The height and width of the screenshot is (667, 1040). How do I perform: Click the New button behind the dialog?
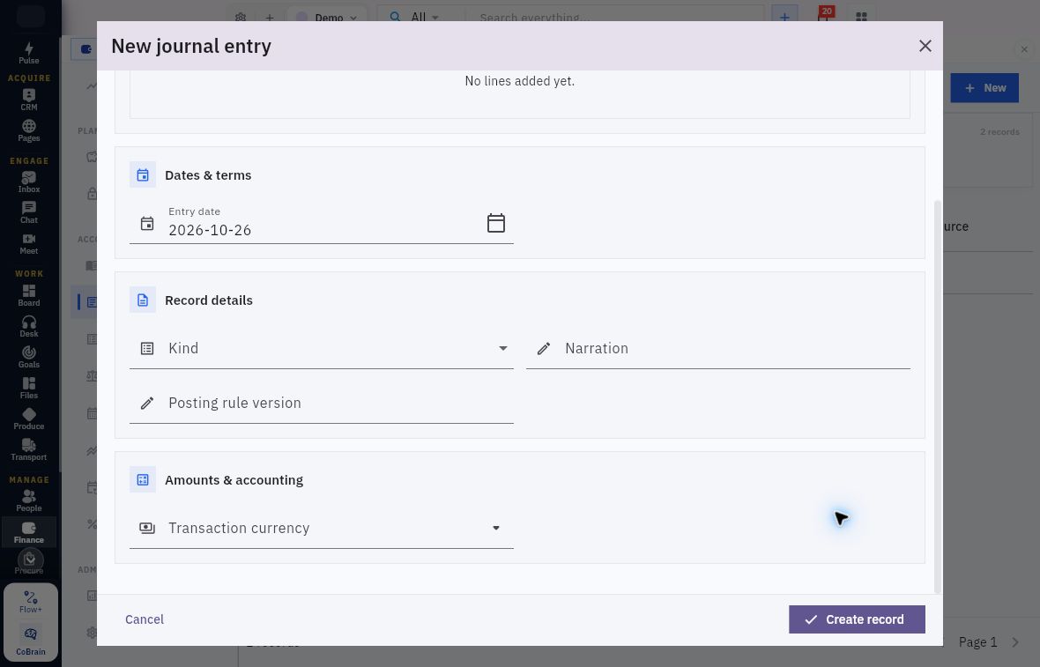point(984,87)
